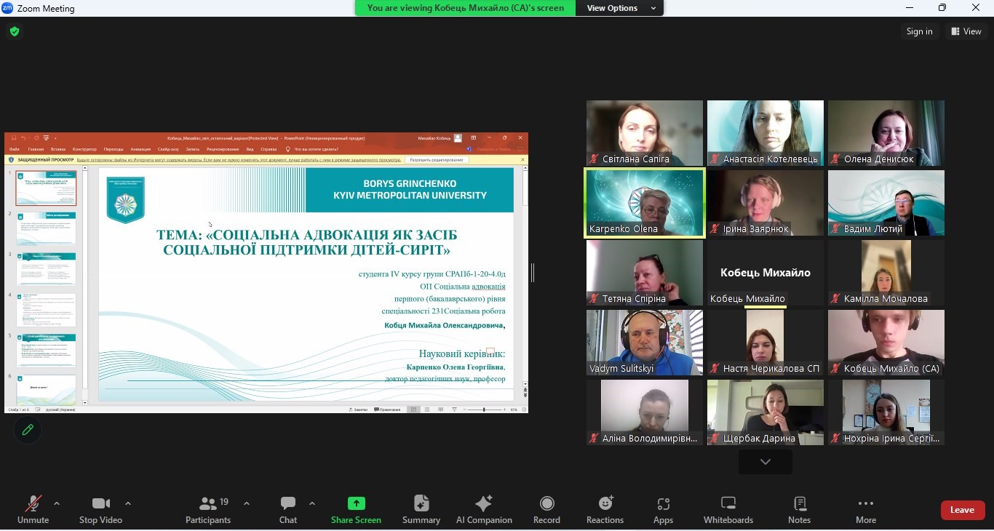Screen dimensions: 994x531
Task: Expand audio settings arrow next to Unmute
Action: tap(57, 503)
